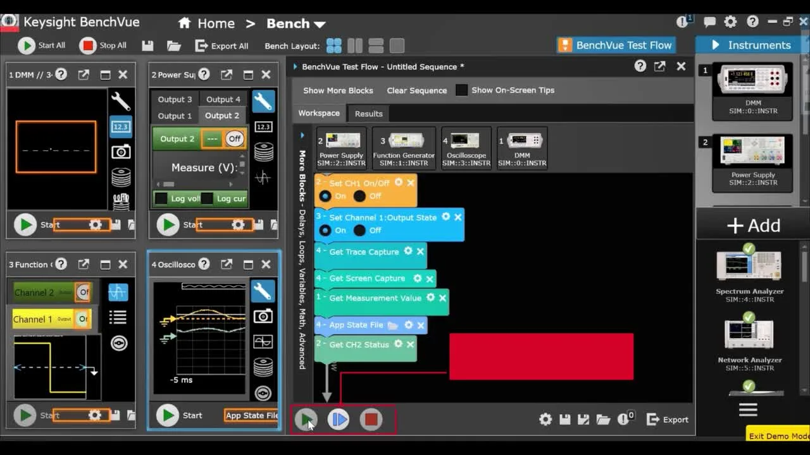Open waveform icon in Function Generator panel

point(118,292)
